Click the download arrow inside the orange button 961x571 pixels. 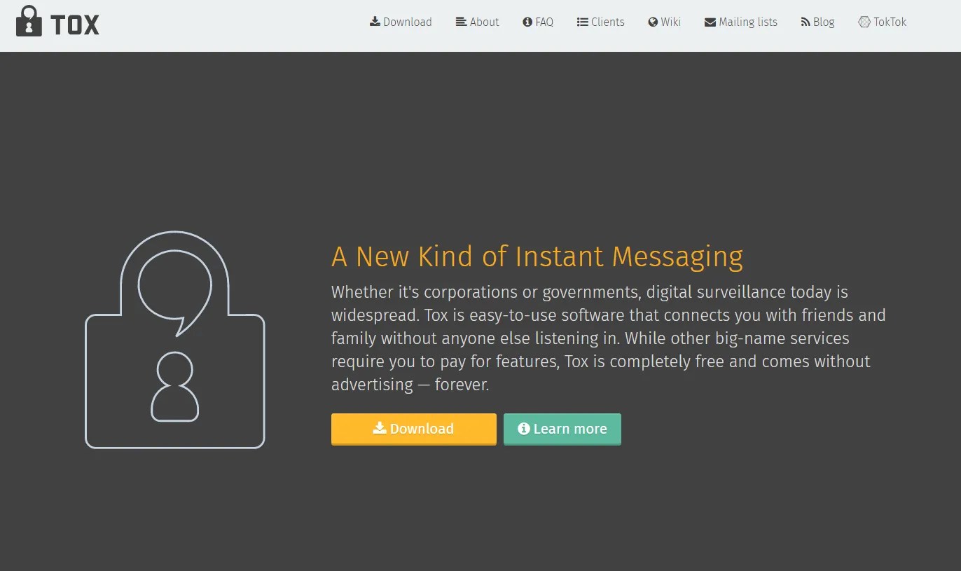(x=379, y=428)
